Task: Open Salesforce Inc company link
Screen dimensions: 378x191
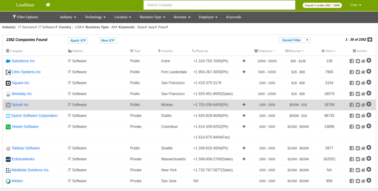Action: 23,61
